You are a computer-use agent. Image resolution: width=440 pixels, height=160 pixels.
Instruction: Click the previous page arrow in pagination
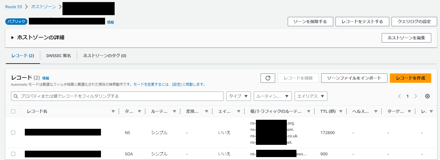point(400,96)
